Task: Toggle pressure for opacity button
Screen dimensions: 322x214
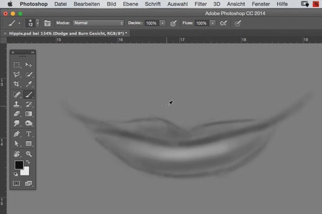Action: coord(173,24)
